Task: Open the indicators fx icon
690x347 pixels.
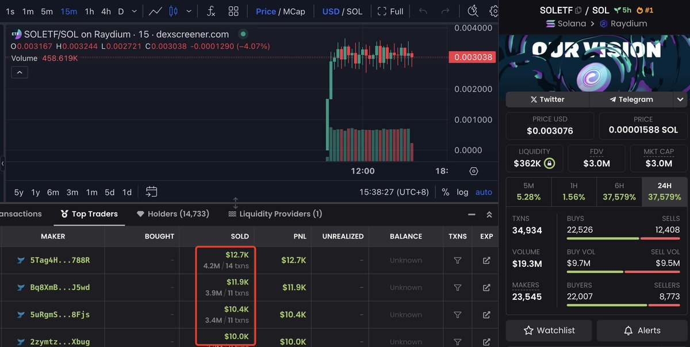Action: tap(211, 11)
